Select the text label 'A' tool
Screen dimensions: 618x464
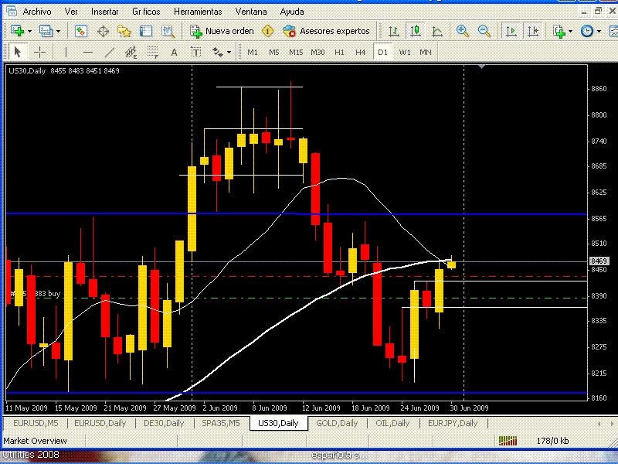coord(174,52)
